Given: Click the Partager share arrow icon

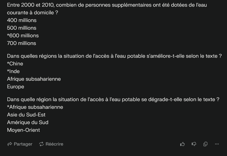Looking at the screenshot, I should (x=10, y=144).
